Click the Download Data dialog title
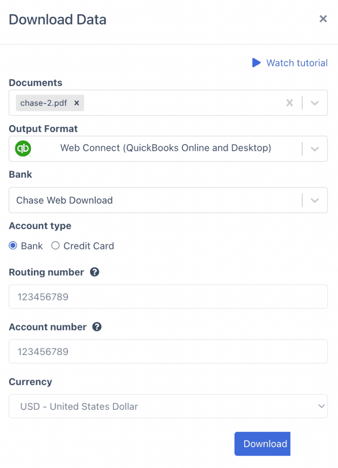 click(57, 19)
